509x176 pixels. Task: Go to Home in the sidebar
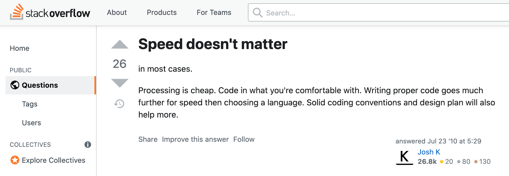(x=19, y=48)
